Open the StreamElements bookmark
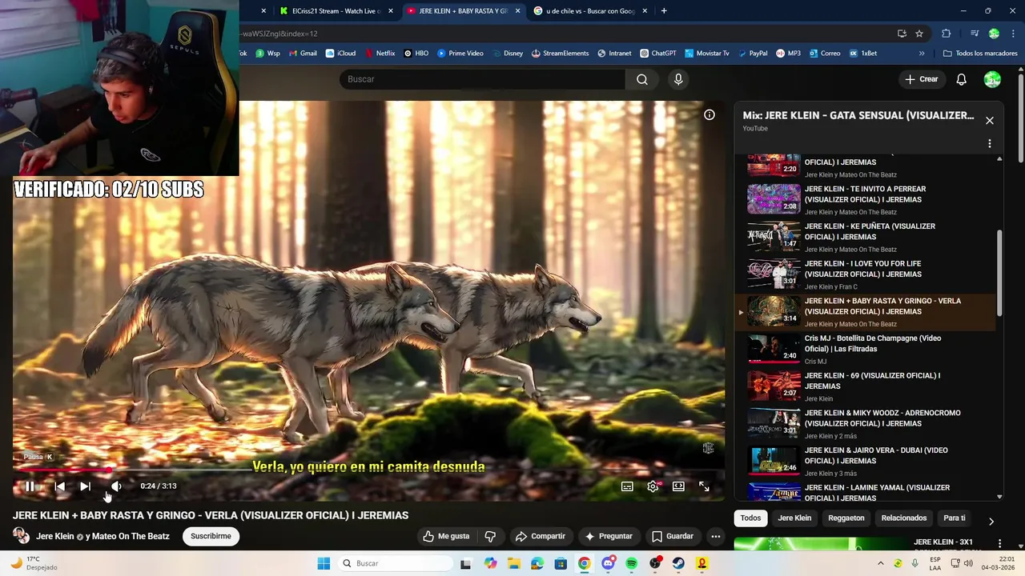The width and height of the screenshot is (1025, 576). point(560,54)
